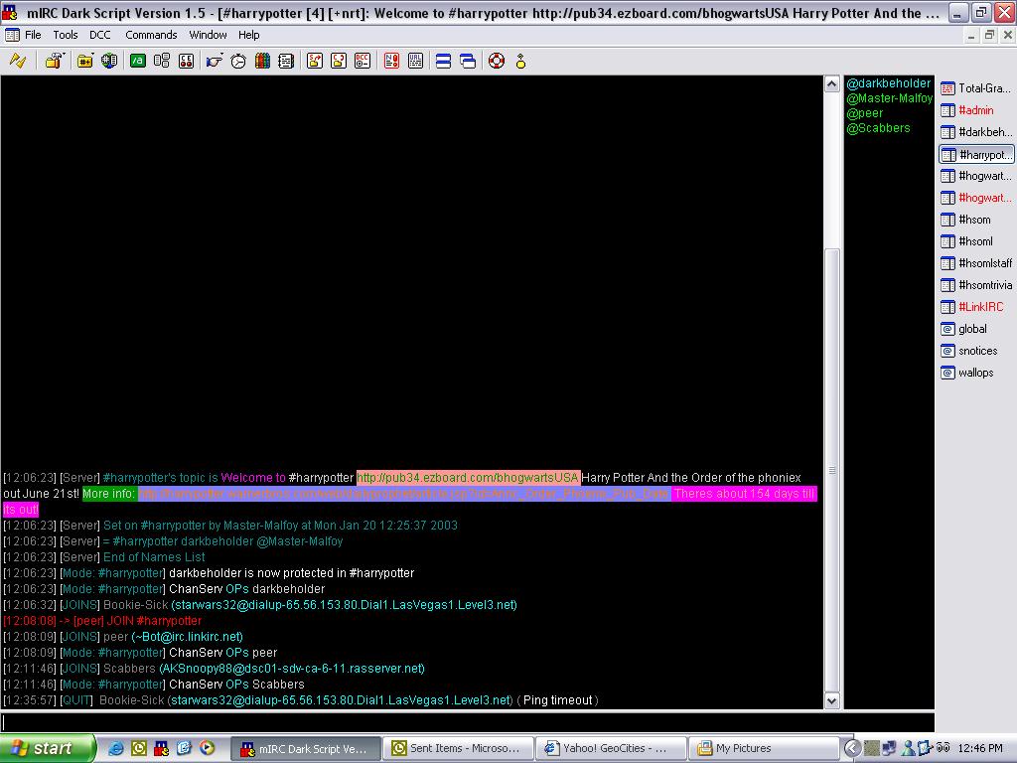1017x763 pixels.
Task: Focus the message input box
Action: coord(467,722)
